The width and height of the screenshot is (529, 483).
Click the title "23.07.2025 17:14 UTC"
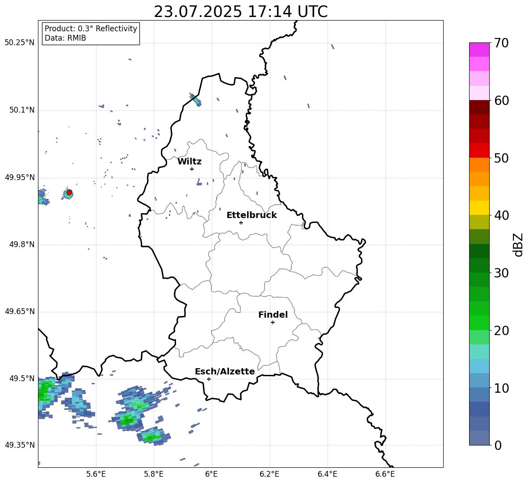[x=240, y=12]
